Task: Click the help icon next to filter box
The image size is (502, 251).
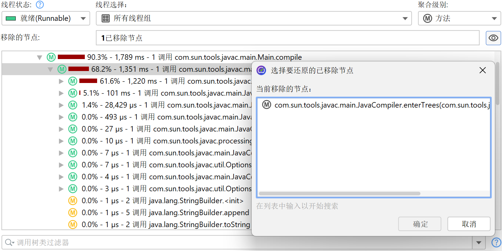Action: coord(496,243)
